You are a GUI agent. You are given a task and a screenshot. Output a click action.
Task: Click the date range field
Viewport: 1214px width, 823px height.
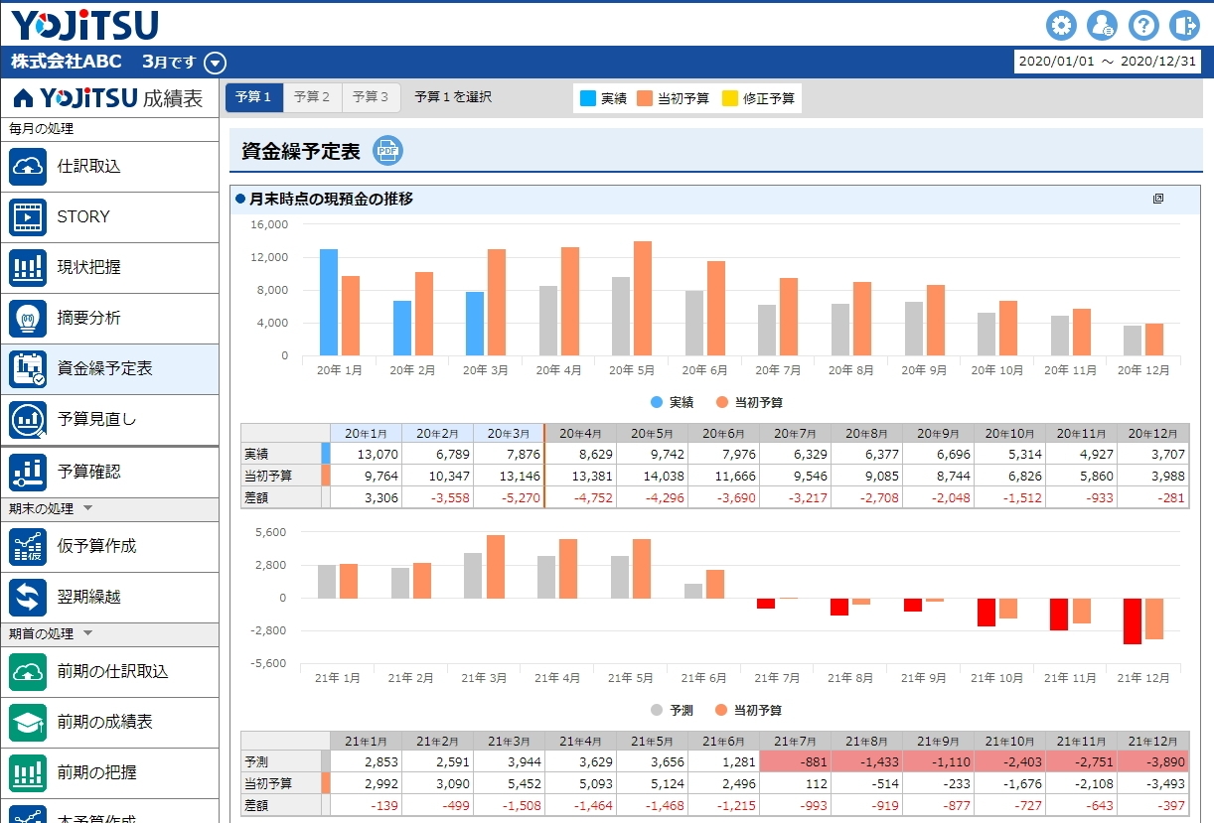[1107, 62]
